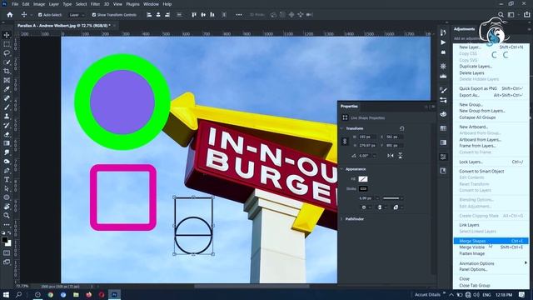This screenshot has height=300, width=533.
Task: Select the Eyedropper tool
Action: [x=7, y=89]
